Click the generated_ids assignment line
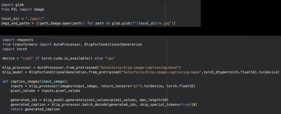Image resolution: width=281 pixels, height=114 pixels. (x=90, y=100)
